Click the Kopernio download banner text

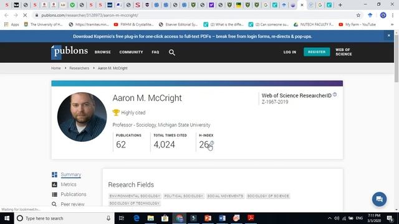193,36
